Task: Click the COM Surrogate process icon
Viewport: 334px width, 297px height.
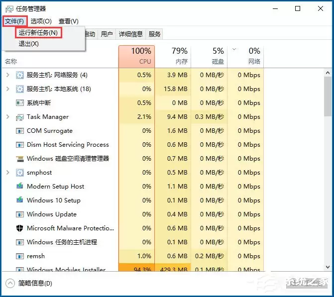Action: (x=20, y=131)
